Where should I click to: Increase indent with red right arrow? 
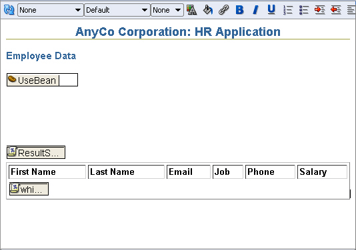(x=320, y=10)
